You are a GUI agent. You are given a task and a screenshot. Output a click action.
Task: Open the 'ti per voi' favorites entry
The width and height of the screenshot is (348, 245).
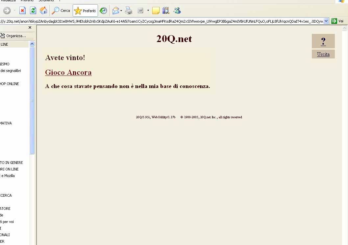(x=7, y=222)
